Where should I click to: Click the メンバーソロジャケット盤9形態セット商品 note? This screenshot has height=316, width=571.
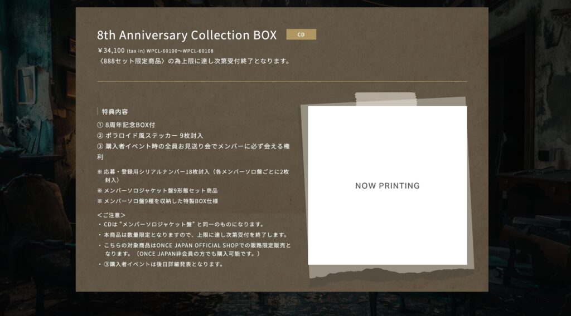(157, 190)
